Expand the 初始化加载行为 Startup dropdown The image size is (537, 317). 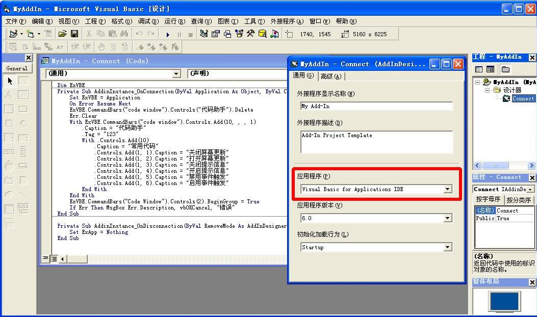click(447, 247)
